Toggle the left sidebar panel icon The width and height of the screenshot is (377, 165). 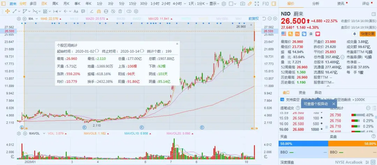pyautogui.click(x=3, y=3)
